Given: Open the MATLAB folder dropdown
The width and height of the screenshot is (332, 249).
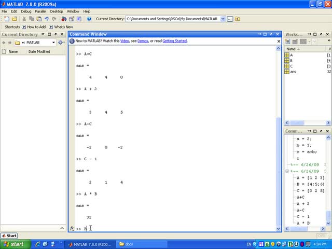Looking at the screenshot, I should (53, 43).
